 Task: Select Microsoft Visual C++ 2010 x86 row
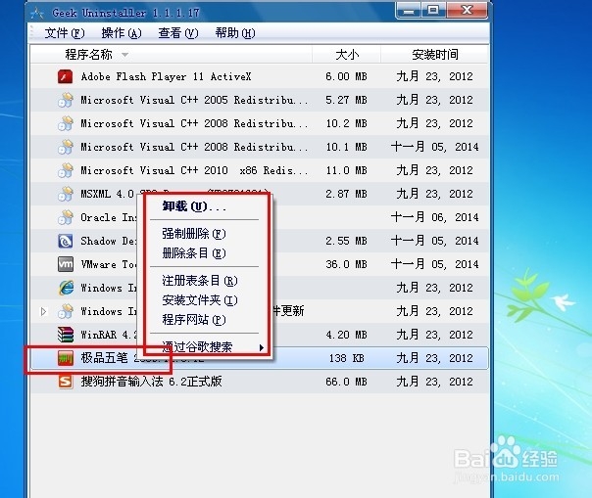(x=260, y=170)
